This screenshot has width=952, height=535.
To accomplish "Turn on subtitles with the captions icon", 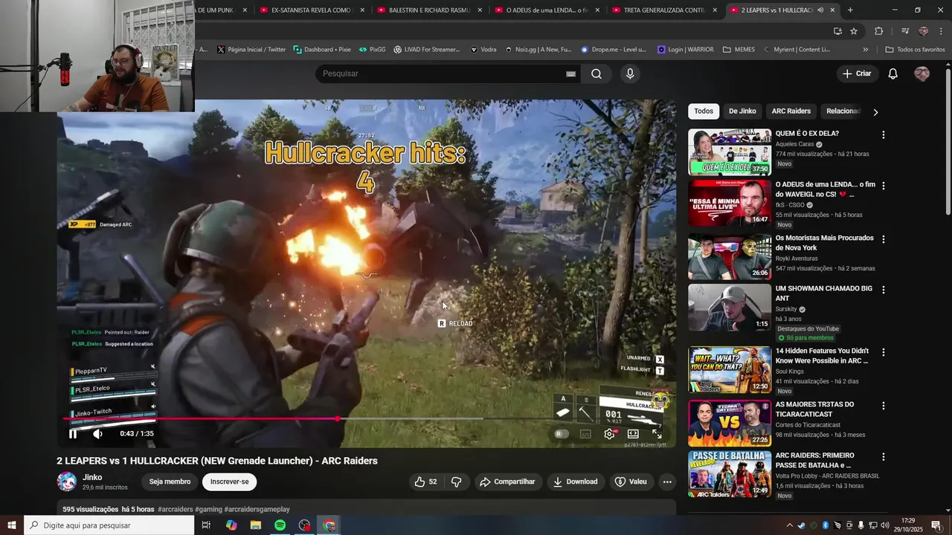I will point(586,434).
